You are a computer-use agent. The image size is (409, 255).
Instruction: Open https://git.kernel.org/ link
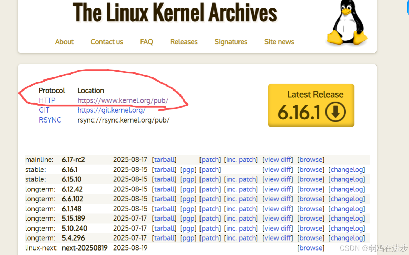pyautogui.click(x=111, y=110)
